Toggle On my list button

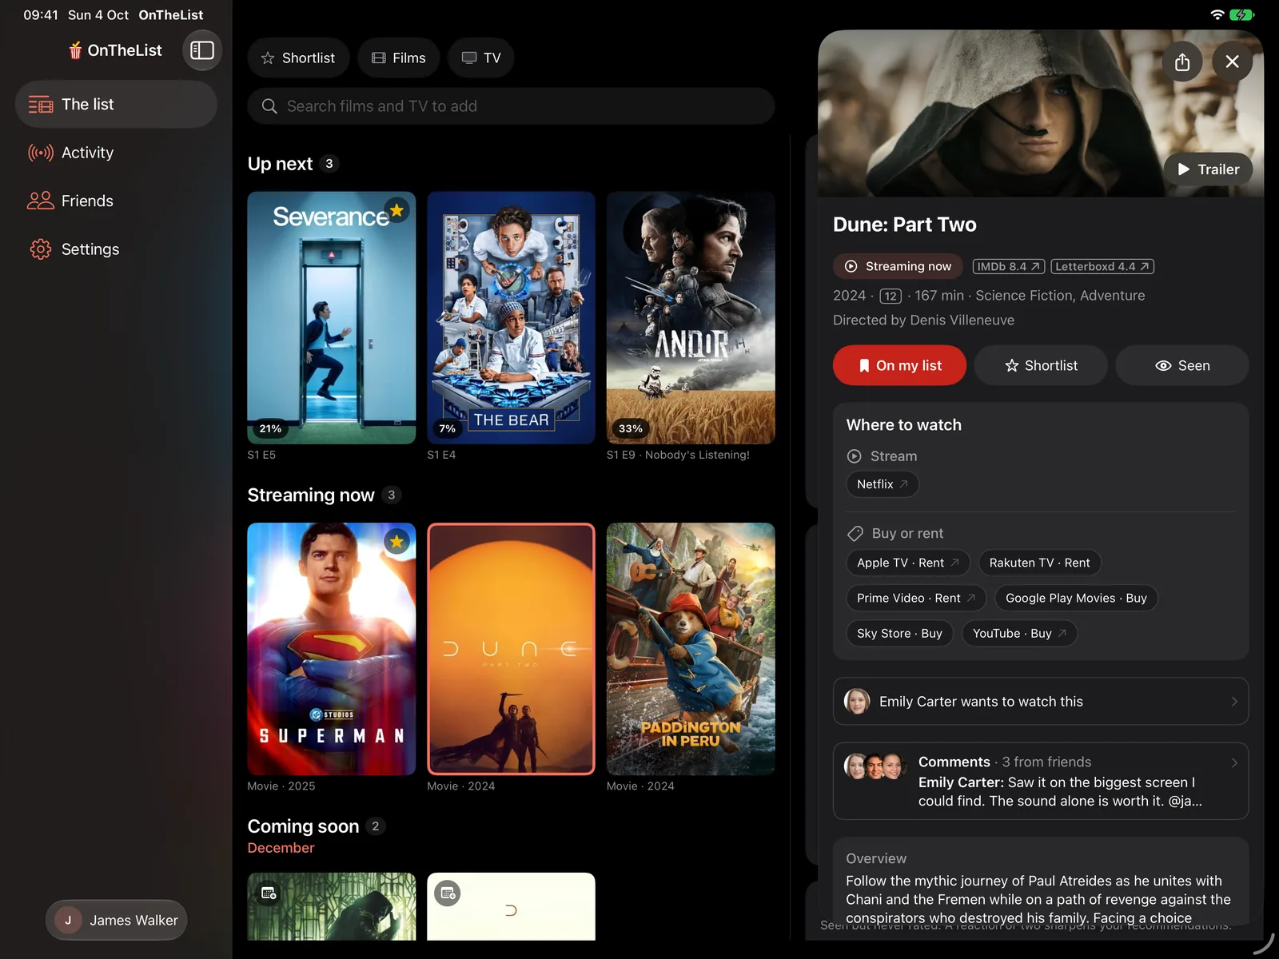click(899, 365)
